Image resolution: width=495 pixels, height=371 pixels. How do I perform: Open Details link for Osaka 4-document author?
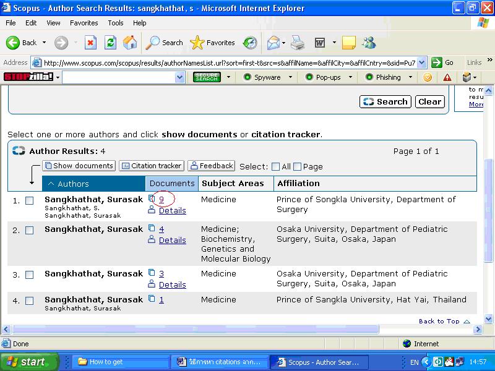(173, 240)
